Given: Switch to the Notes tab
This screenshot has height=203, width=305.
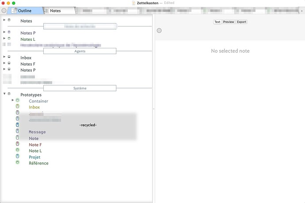Looking at the screenshot, I should (59, 11).
